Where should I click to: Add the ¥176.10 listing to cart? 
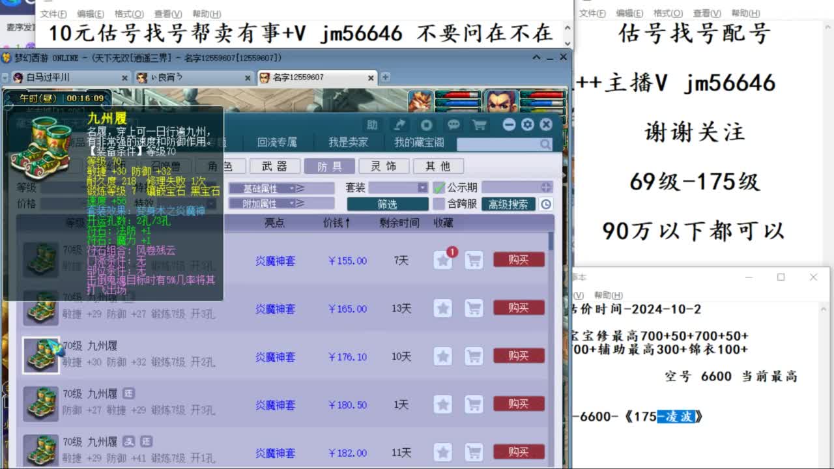tap(474, 356)
